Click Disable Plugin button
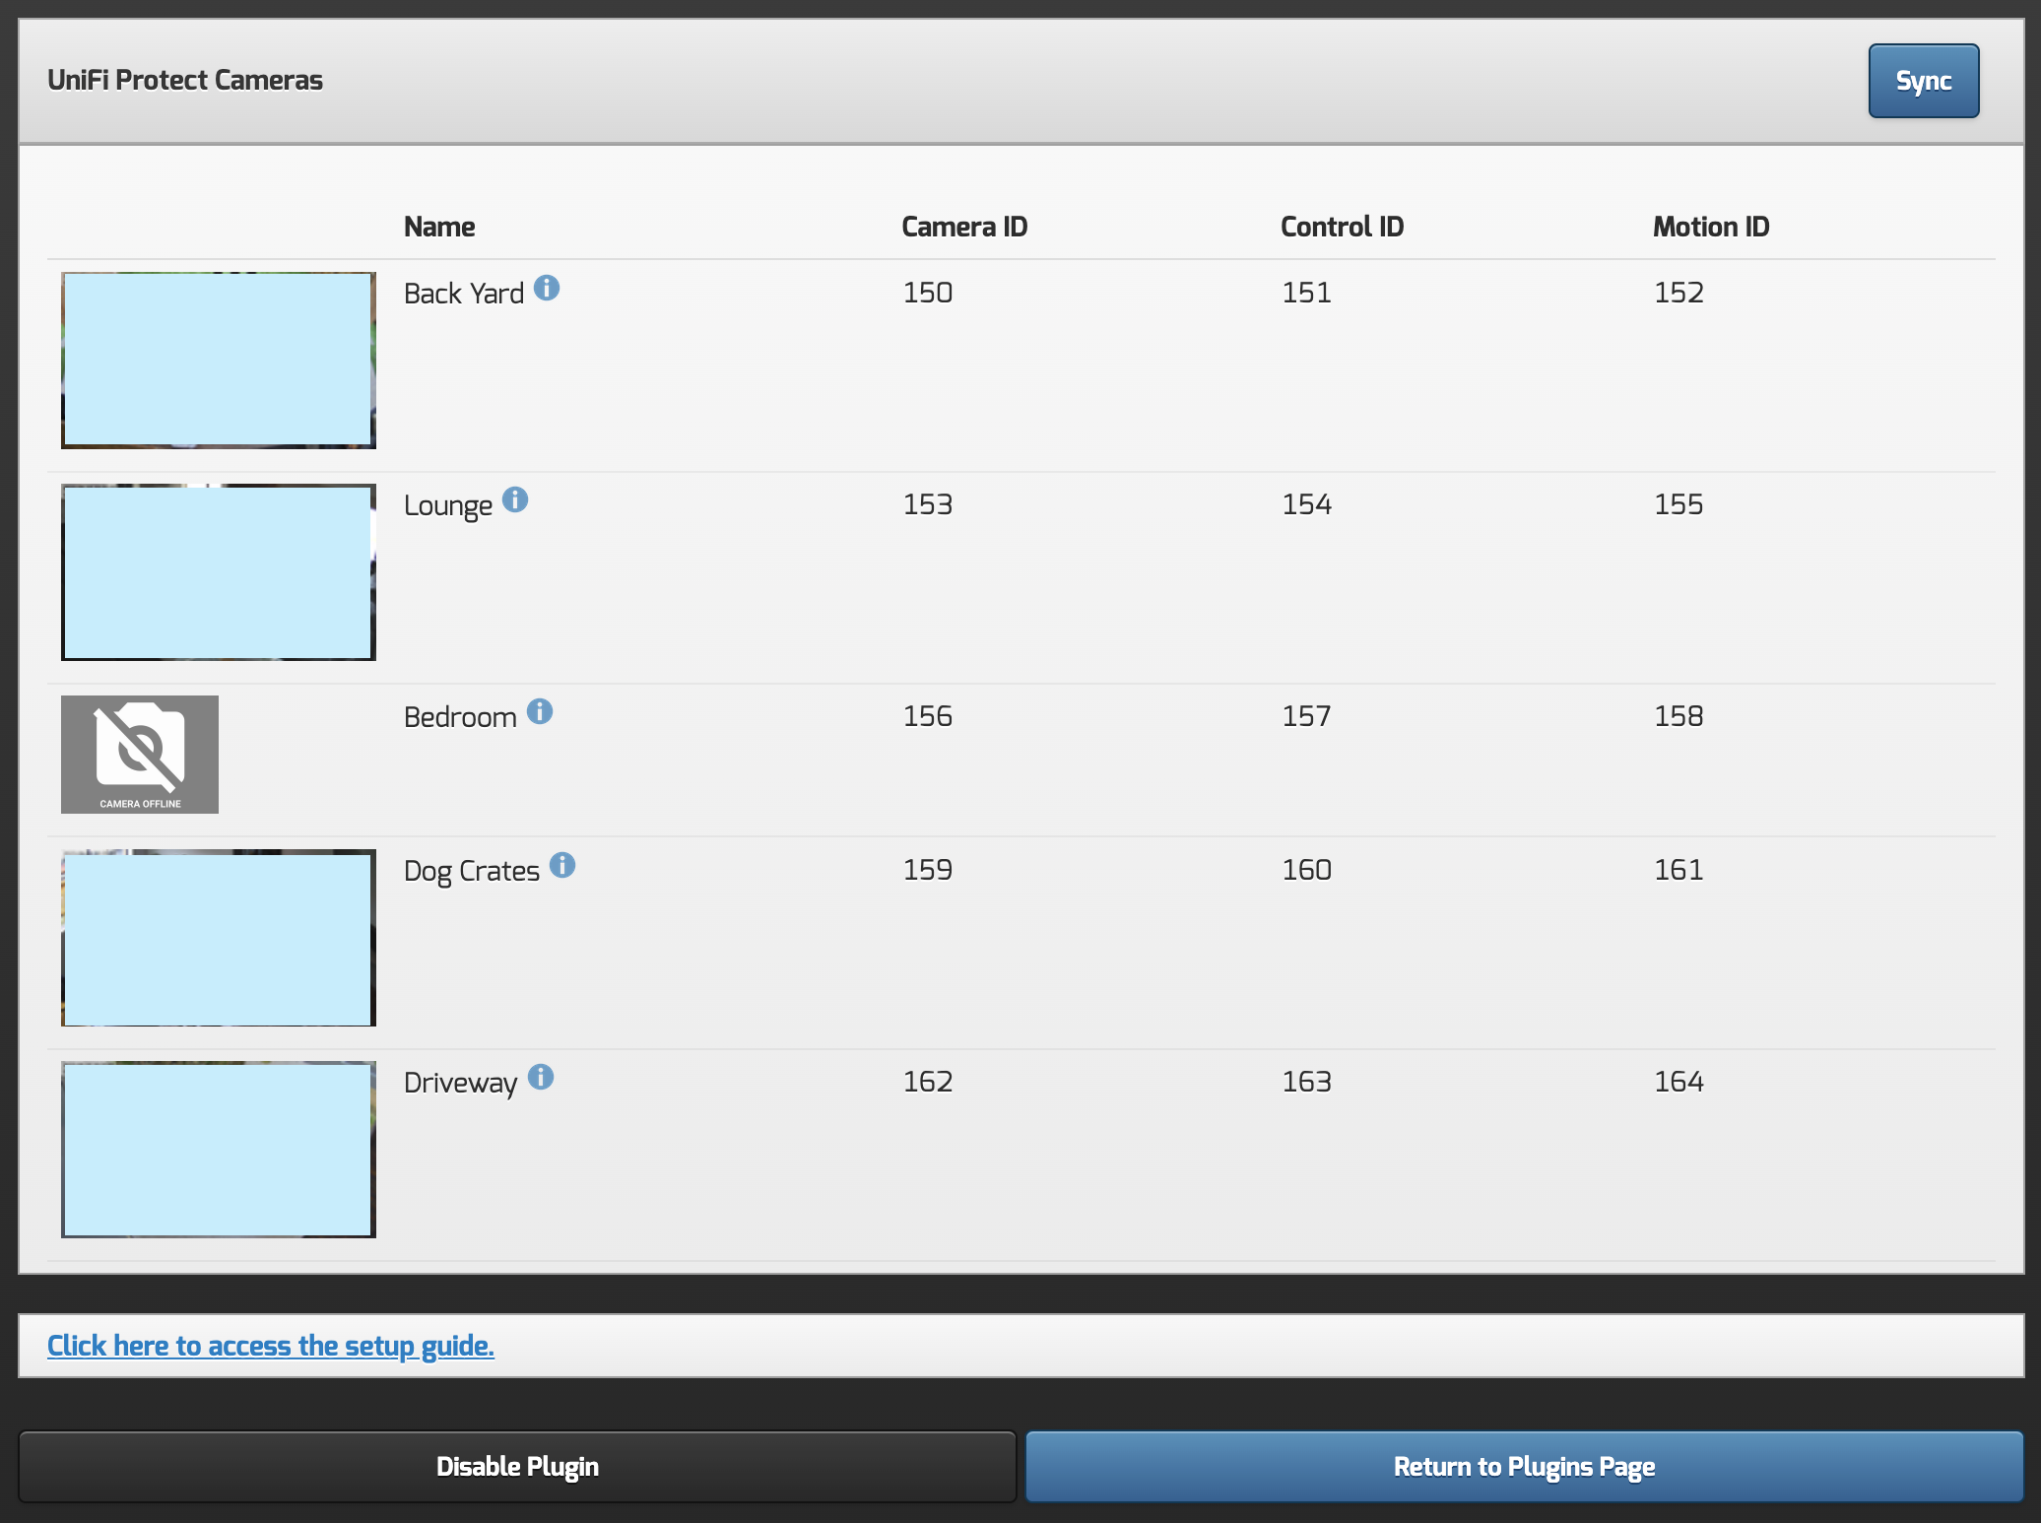Viewport: 2041px width, 1523px height. tap(517, 1466)
